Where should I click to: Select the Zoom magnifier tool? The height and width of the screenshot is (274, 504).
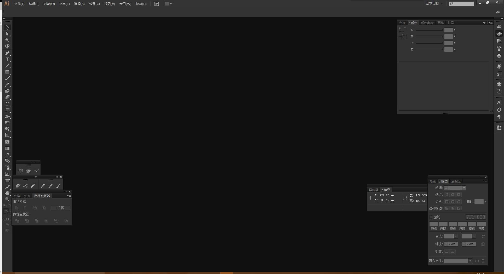(x=7, y=199)
